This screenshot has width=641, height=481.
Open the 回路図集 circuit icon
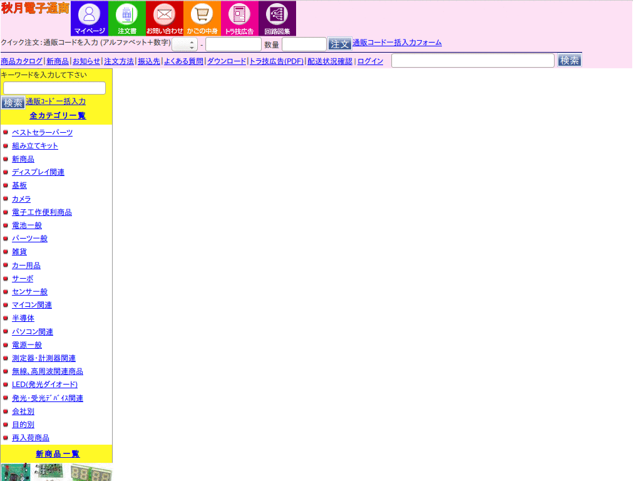point(277,18)
